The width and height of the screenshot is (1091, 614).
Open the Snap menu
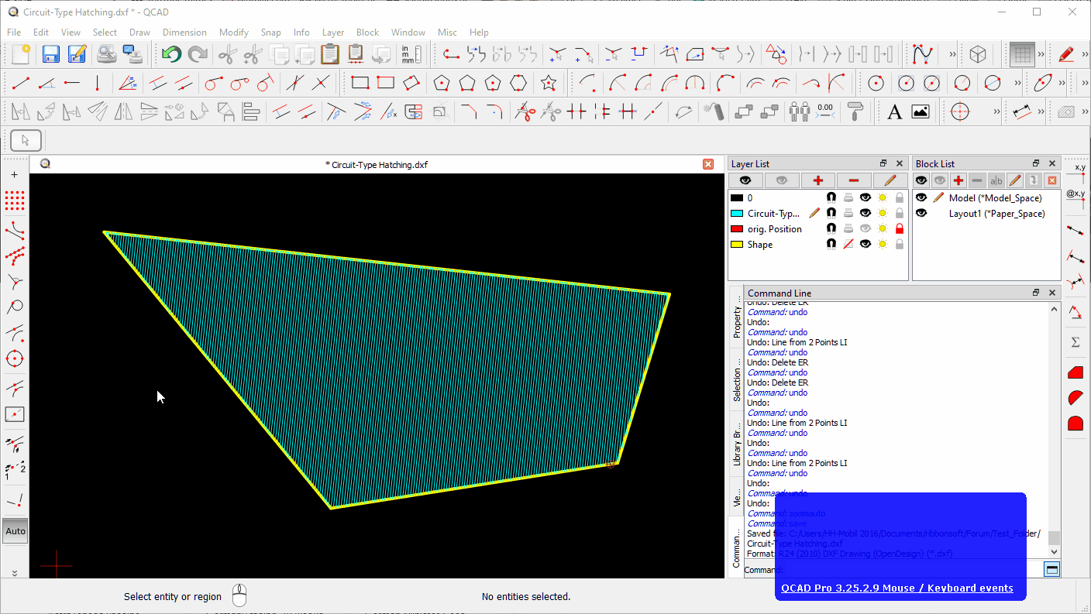(x=270, y=33)
